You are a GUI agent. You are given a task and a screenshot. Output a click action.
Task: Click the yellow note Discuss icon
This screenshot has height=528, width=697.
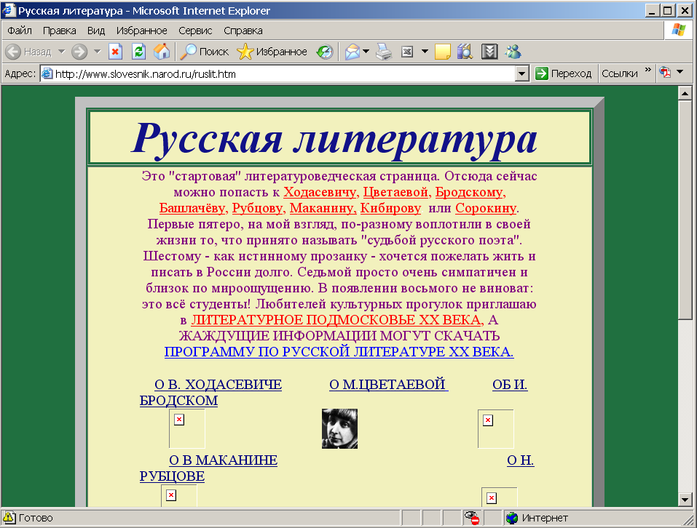tap(442, 52)
